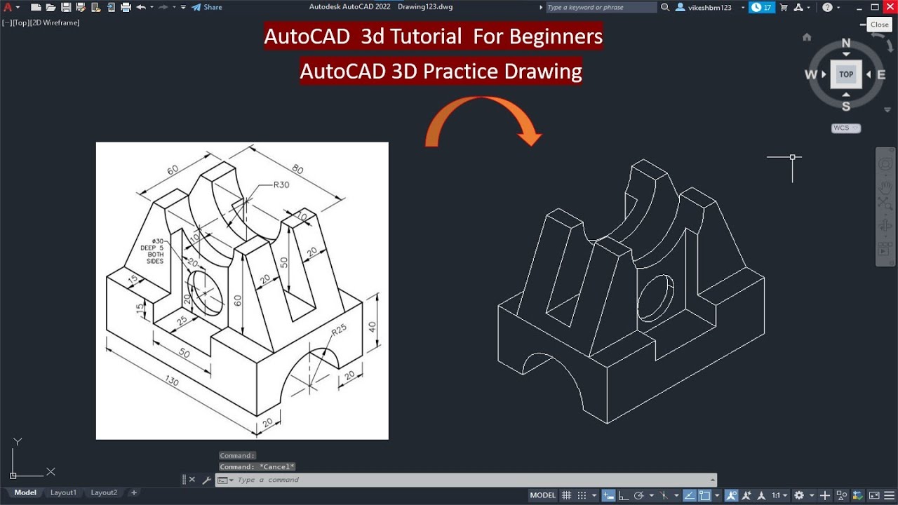This screenshot has height=505, width=898.
Task: Toggle object snap tracking
Action: pyautogui.click(x=690, y=495)
